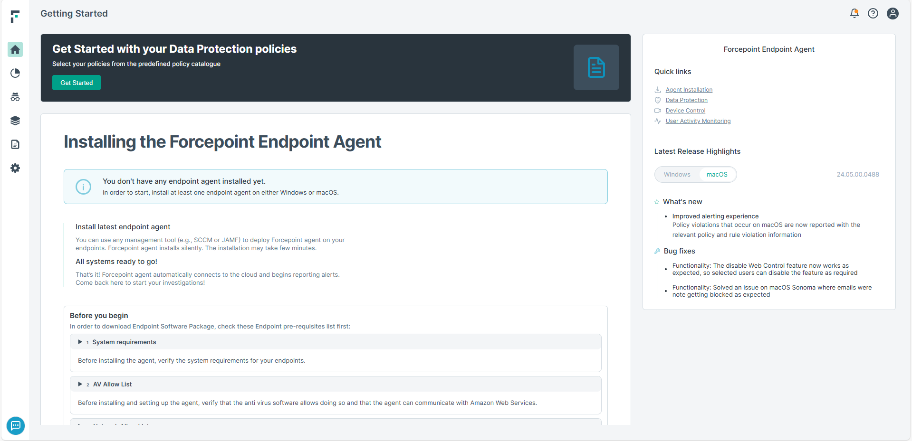The image size is (912, 441).
Task: Open the settings gear sidebar icon
Action: coord(15,168)
